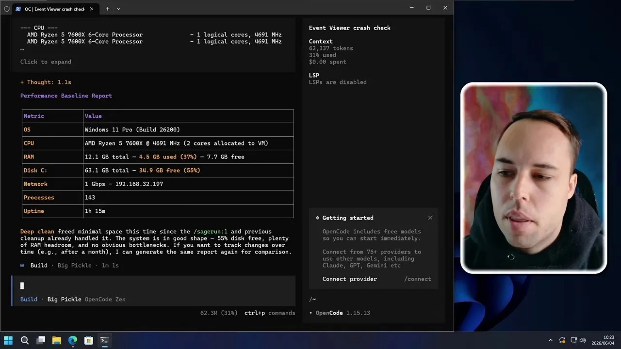
Task: Click the '/sagerun:1' highlighted text
Action: tap(211, 232)
